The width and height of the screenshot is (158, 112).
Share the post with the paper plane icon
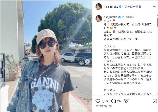[126, 101]
